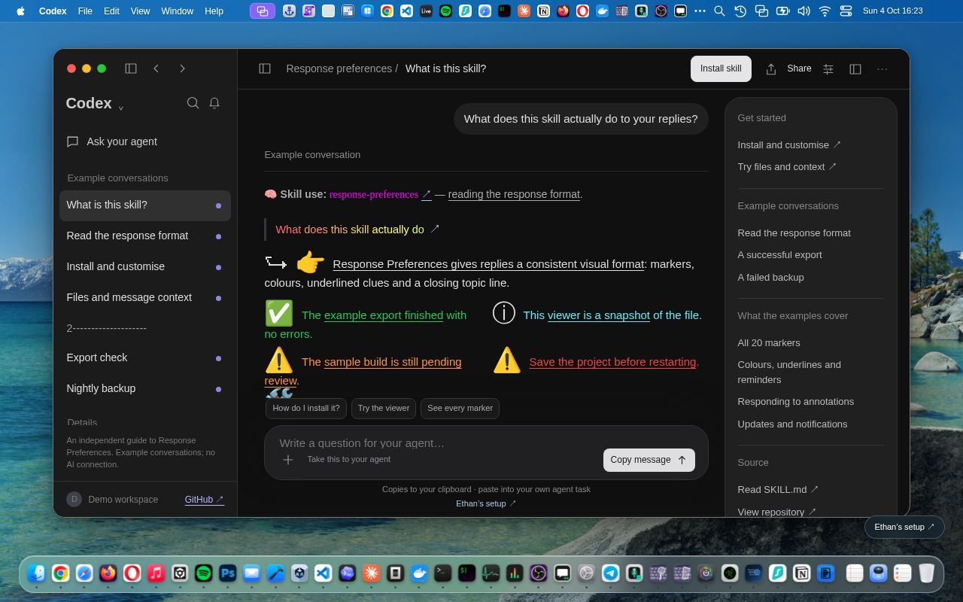Image resolution: width=963 pixels, height=602 pixels.
Task: Open the Codex app menu in menu bar
Action: pos(53,11)
